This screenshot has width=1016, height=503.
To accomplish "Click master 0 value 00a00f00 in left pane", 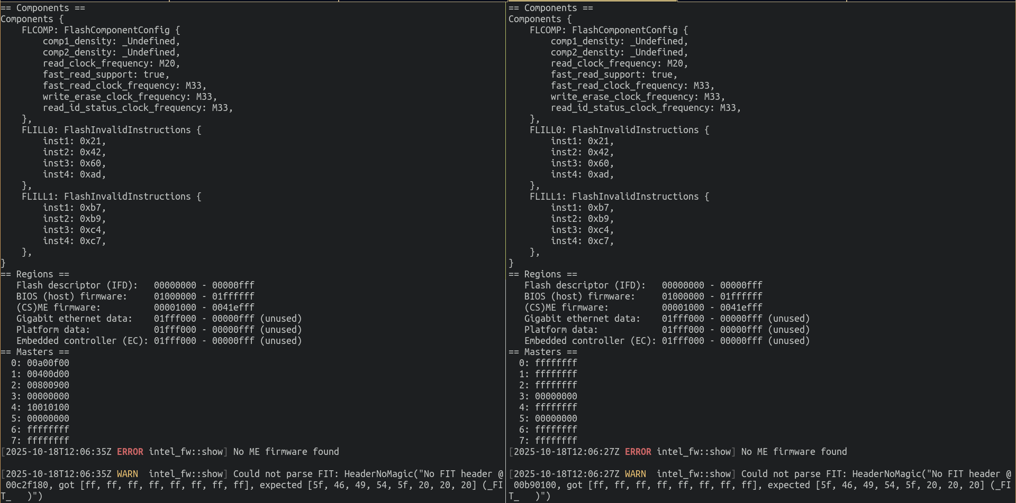I will click(x=48, y=363).
